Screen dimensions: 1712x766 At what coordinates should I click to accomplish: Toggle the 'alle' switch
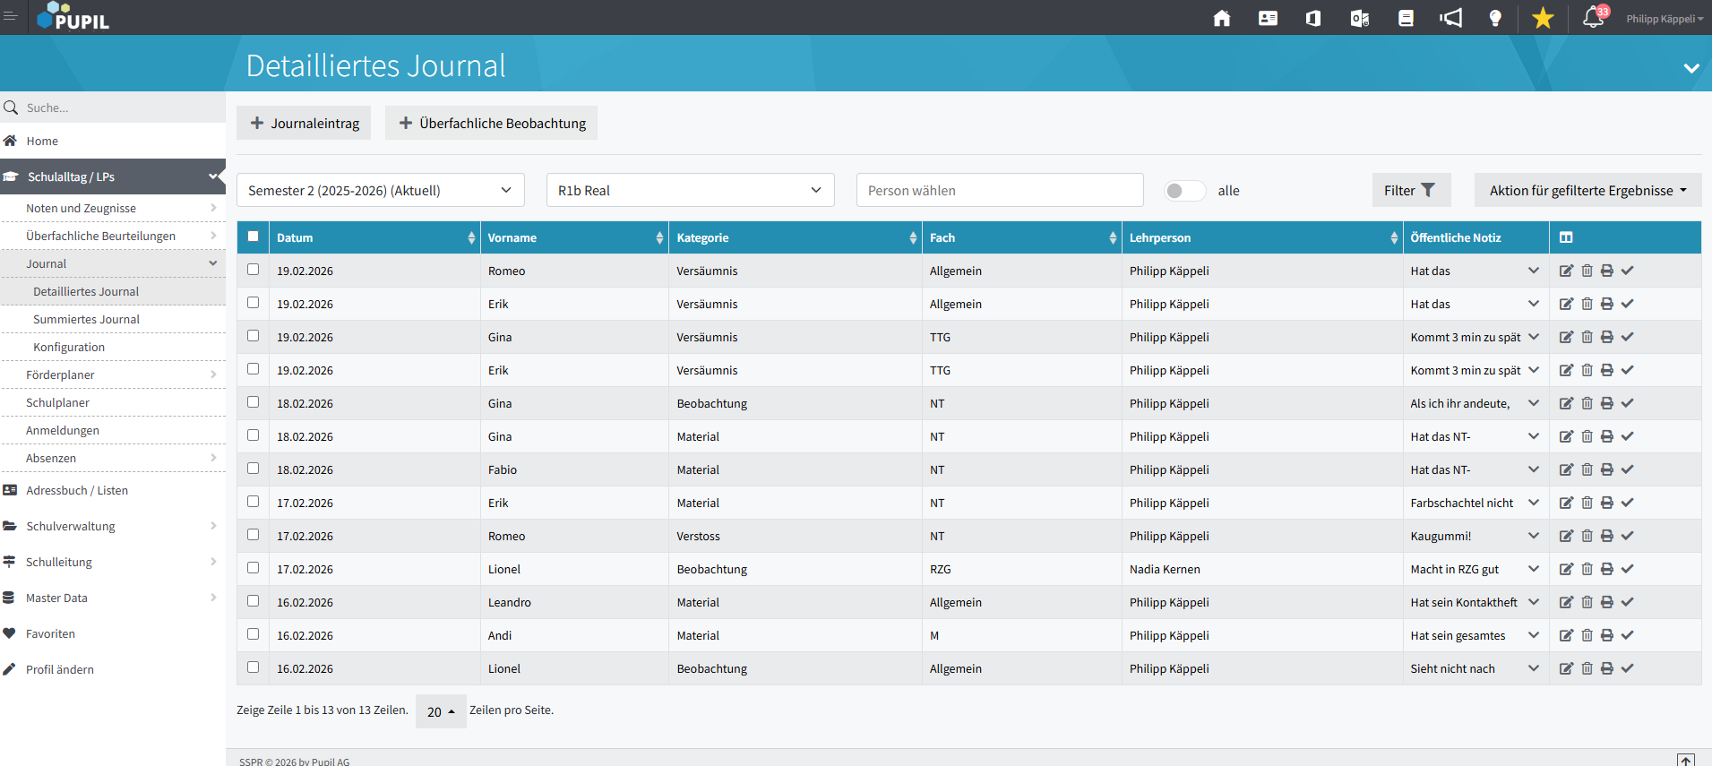(x=1183, y=191)
